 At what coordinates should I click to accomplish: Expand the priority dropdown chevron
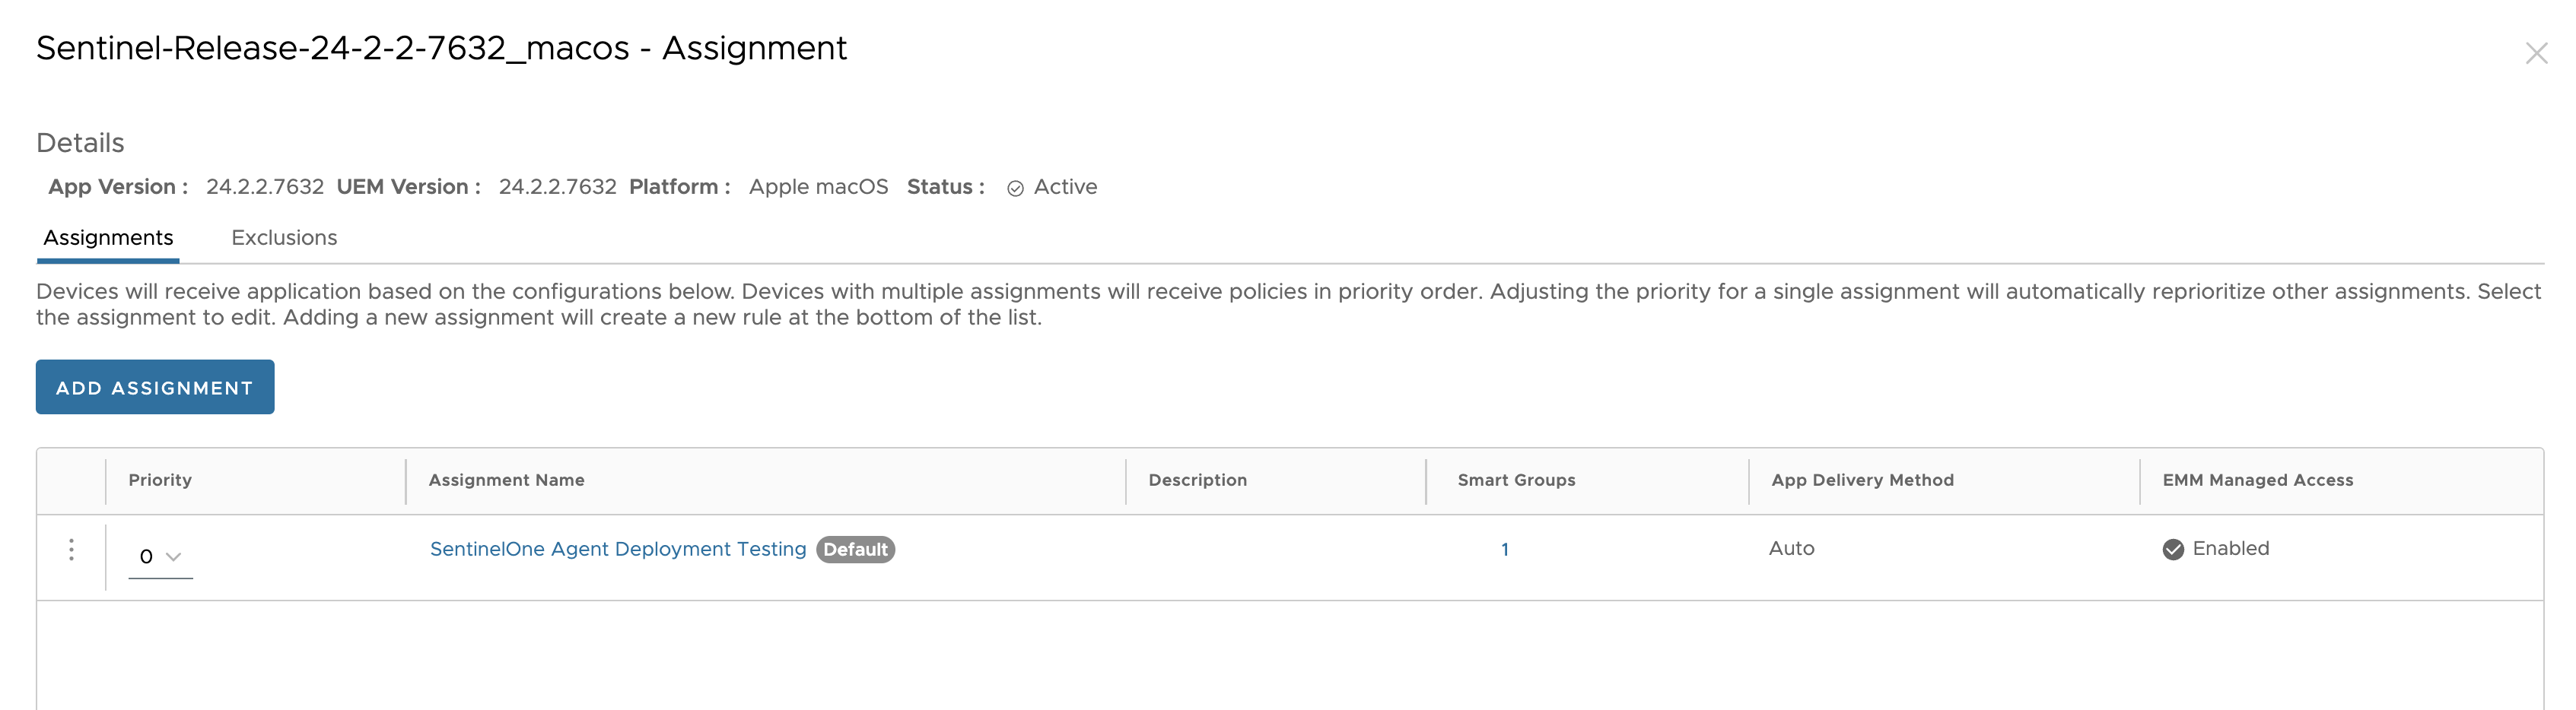173,557
